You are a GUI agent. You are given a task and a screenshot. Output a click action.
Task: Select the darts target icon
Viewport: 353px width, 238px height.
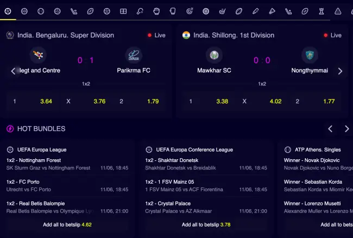coord(190,11)
